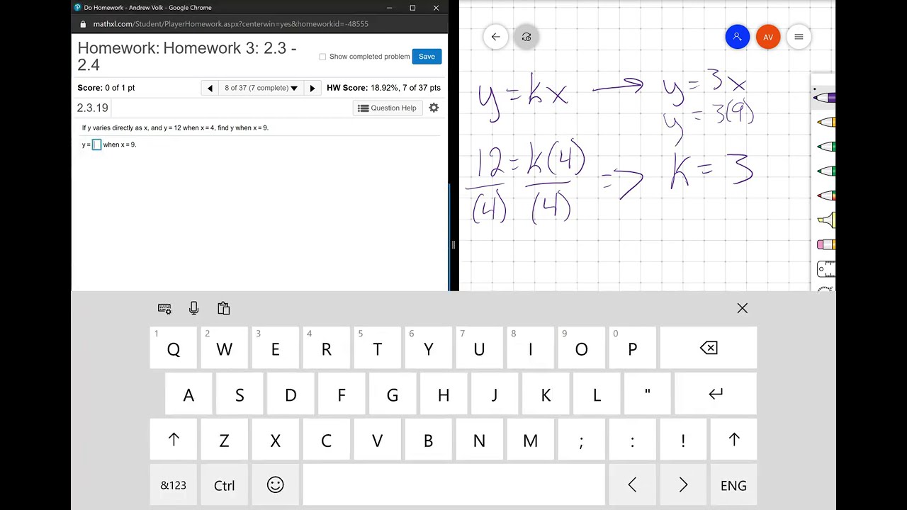Open MathXL question settings gear
907x510 pixels.
coord(434,108)
